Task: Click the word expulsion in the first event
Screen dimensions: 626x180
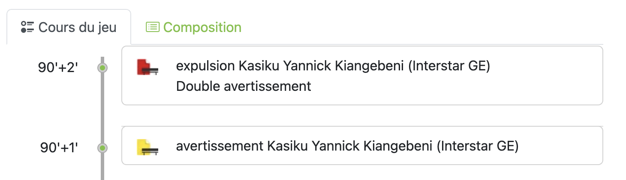Action: click(x=205, y=66)
